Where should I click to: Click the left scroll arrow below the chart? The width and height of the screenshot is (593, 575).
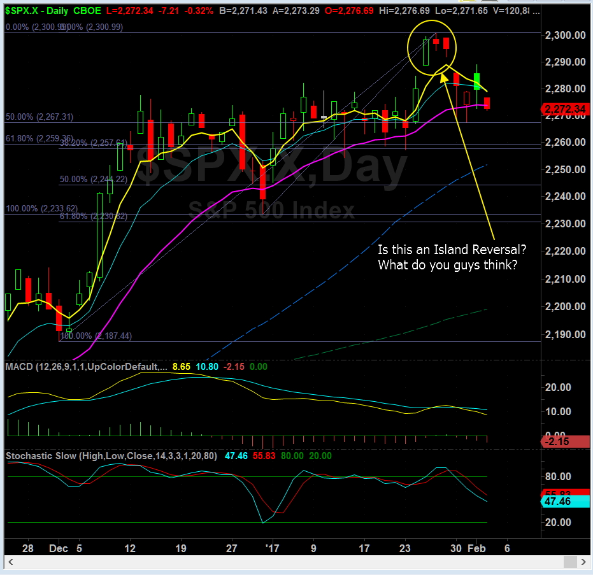pyautogui.click(x=9, y=562)
